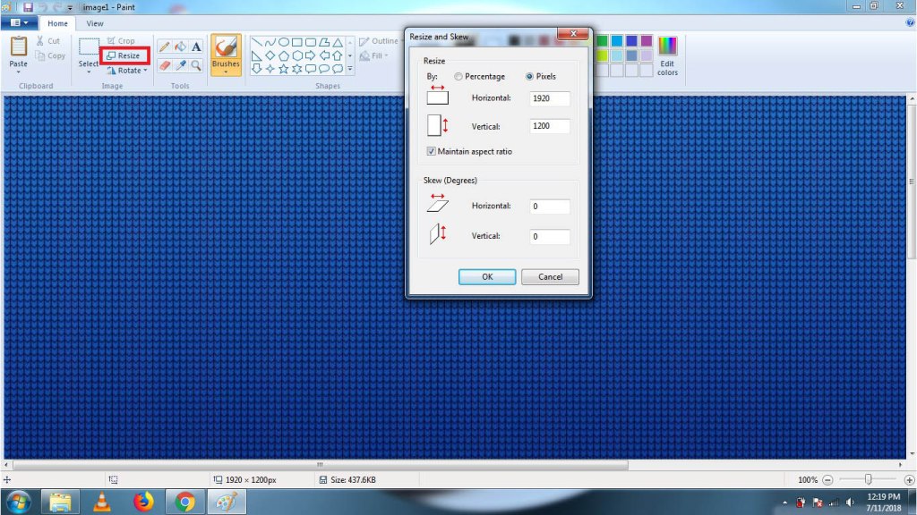Choose the Curve shape
The width and height of the screenshot is (917, 515).
coord(270,43)
